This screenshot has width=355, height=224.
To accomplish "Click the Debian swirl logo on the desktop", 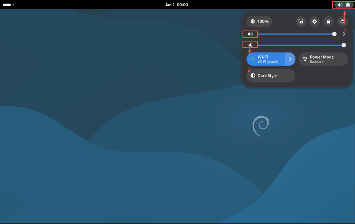I will [261, 126].
